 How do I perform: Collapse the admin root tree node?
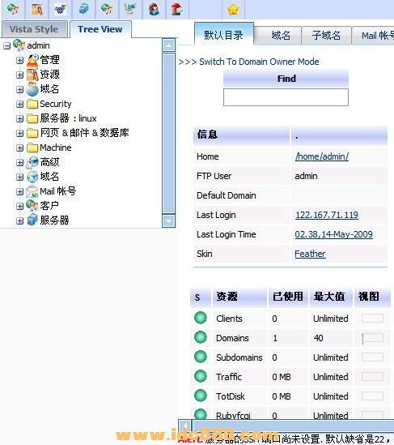pyautogui.click(x=6, y=45)
